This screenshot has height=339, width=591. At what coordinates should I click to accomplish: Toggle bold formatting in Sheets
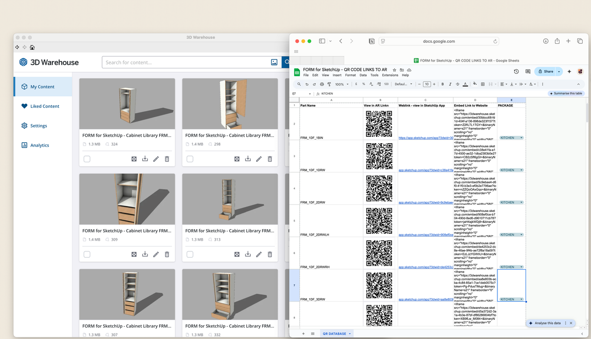443,84
